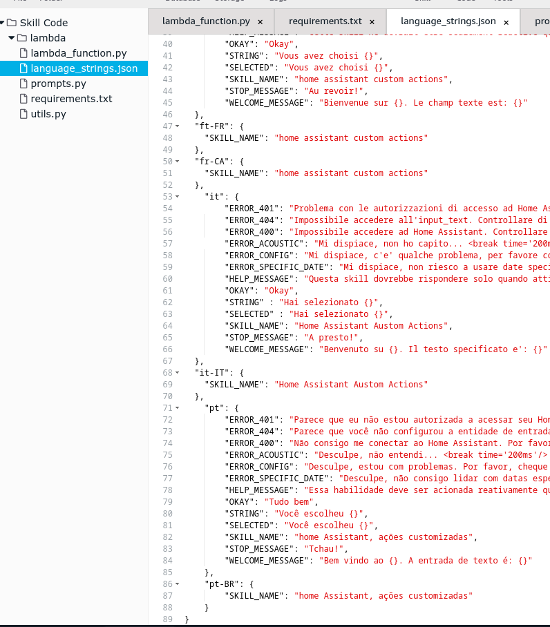Close the lambda_function.py tab
The image size is (550, 627).
[260, 21]
